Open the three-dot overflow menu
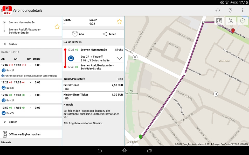 243,10
